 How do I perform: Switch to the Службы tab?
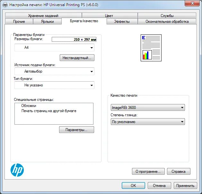[167, 16]
